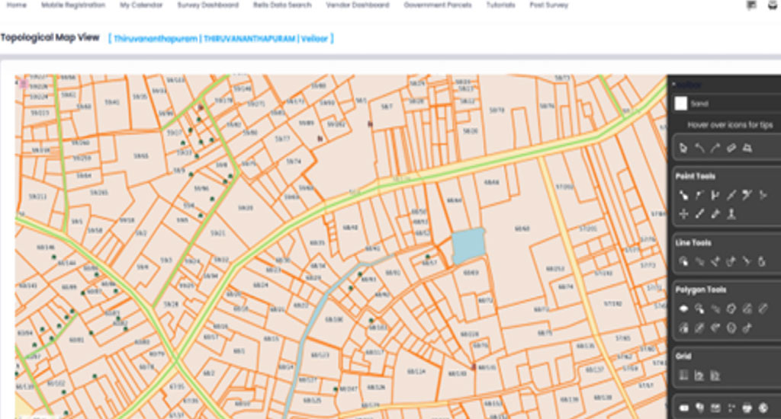Click the four-dots icon in toolbox bottom row
The width and height of the screenshot is (781, 419).
(731, 408)
